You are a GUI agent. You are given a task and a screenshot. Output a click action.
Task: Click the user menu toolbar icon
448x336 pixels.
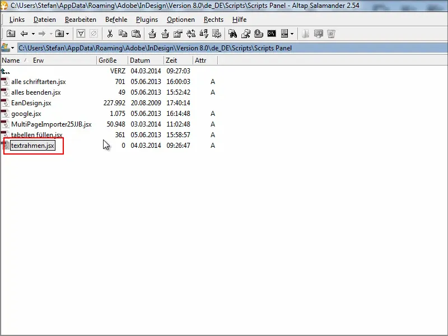[x=284, y=34]
